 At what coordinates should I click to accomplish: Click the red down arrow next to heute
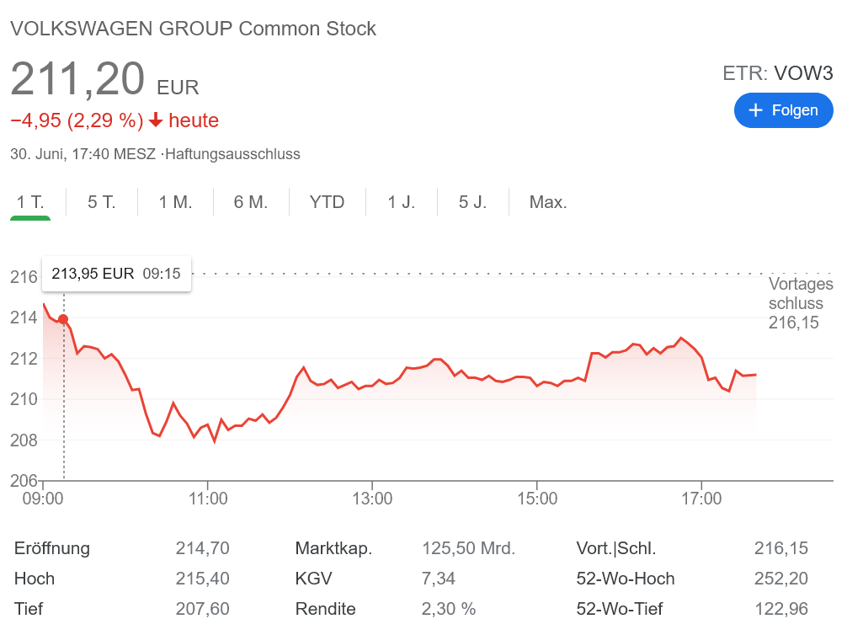pos(156,120)
